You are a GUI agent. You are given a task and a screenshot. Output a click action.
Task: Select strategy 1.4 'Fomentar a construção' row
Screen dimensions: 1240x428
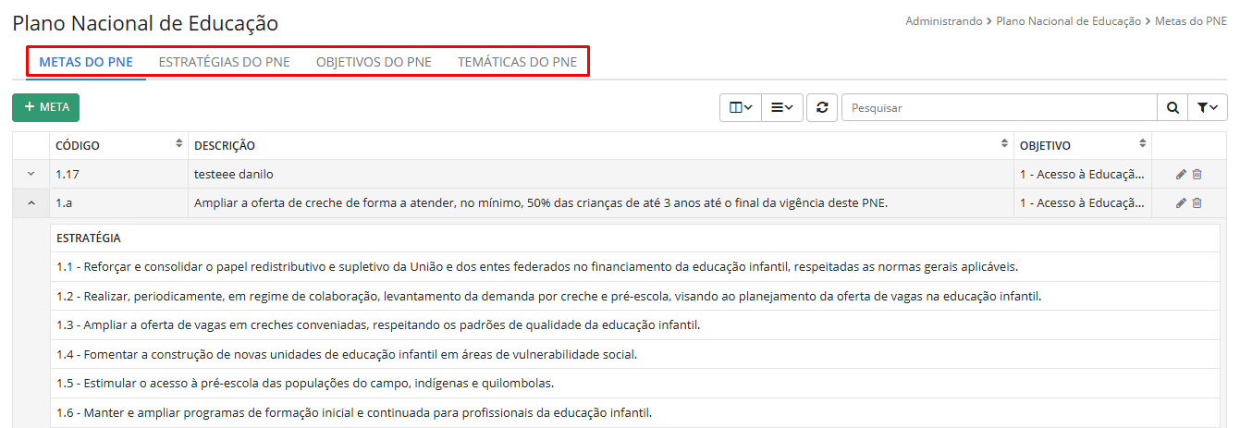tap(635, 354)
